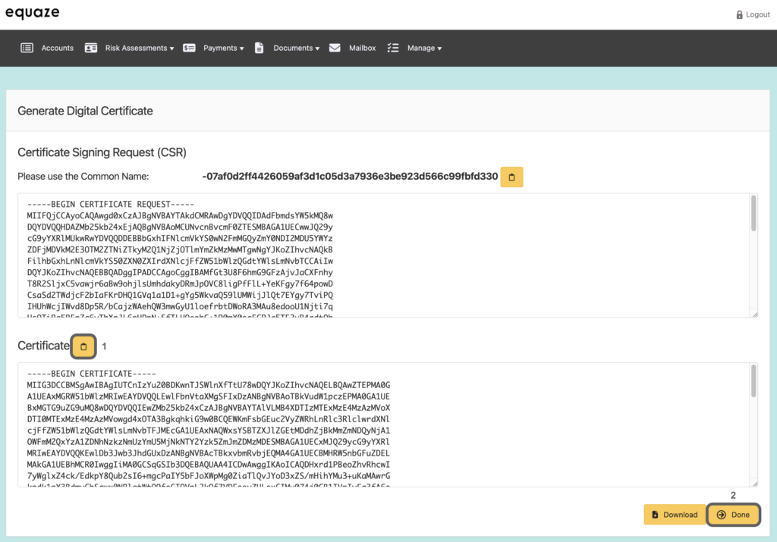
Task: Open the Mailbox menu label
Action: pyautogui.click(x=362, y=48)
